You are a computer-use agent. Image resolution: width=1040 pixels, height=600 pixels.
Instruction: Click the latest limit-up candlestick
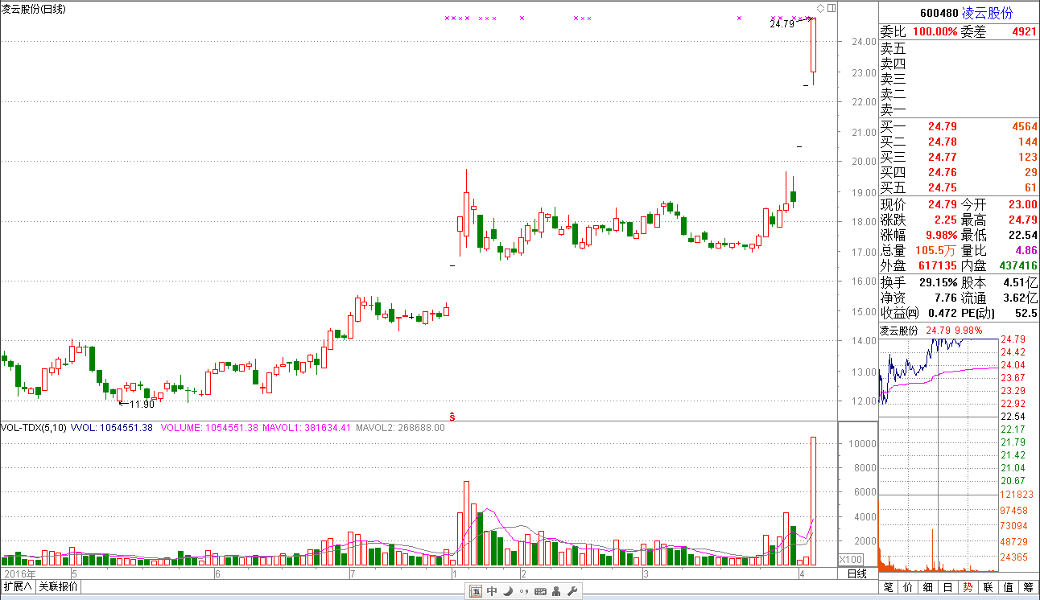(x=813, y=51)
